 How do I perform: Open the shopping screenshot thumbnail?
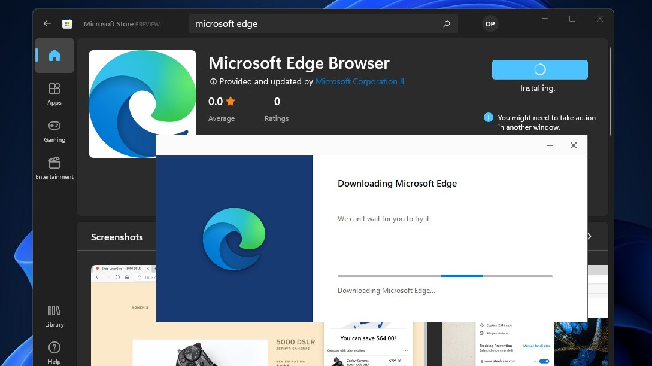pyautogui.click(x=123, y=316)
